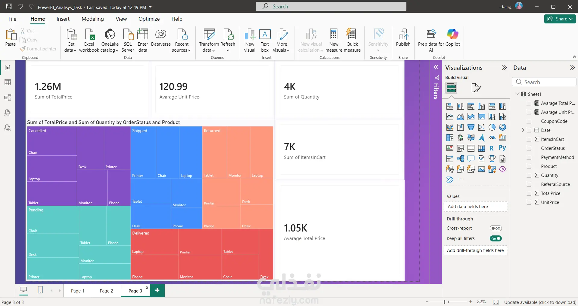Collapse the Sheet1 table node
578x306 pixels.
click(517, 94)
